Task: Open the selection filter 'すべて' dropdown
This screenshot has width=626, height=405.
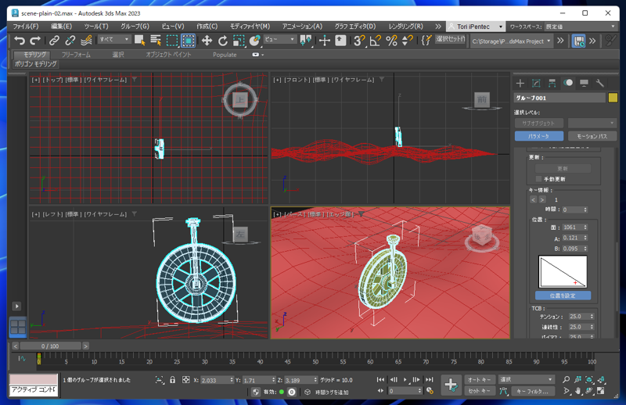Action: [x=114, y=39]
